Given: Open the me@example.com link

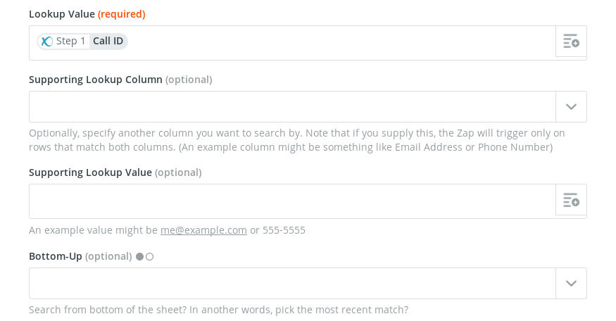Looking at the screenshot, I should pos(203,230).
